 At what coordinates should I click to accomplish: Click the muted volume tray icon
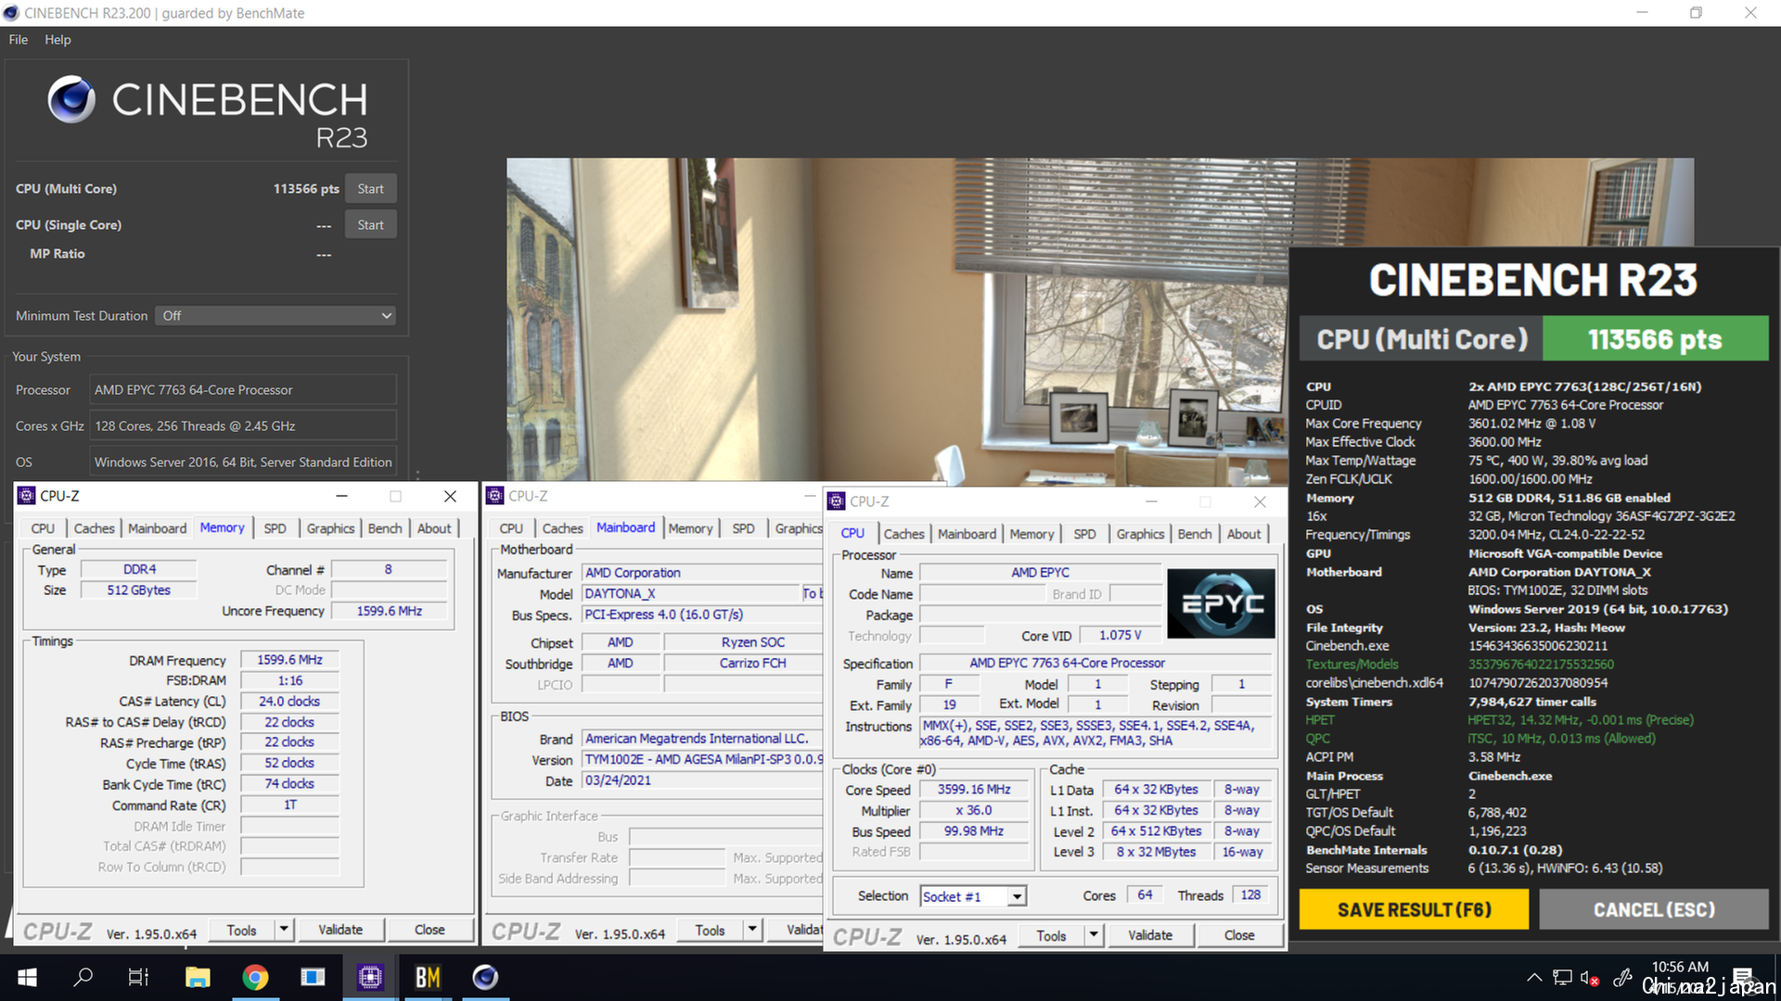click(x=1590, y=978)
